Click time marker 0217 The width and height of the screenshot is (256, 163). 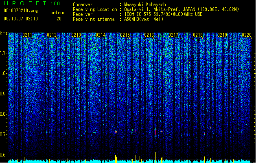[173, 35]
